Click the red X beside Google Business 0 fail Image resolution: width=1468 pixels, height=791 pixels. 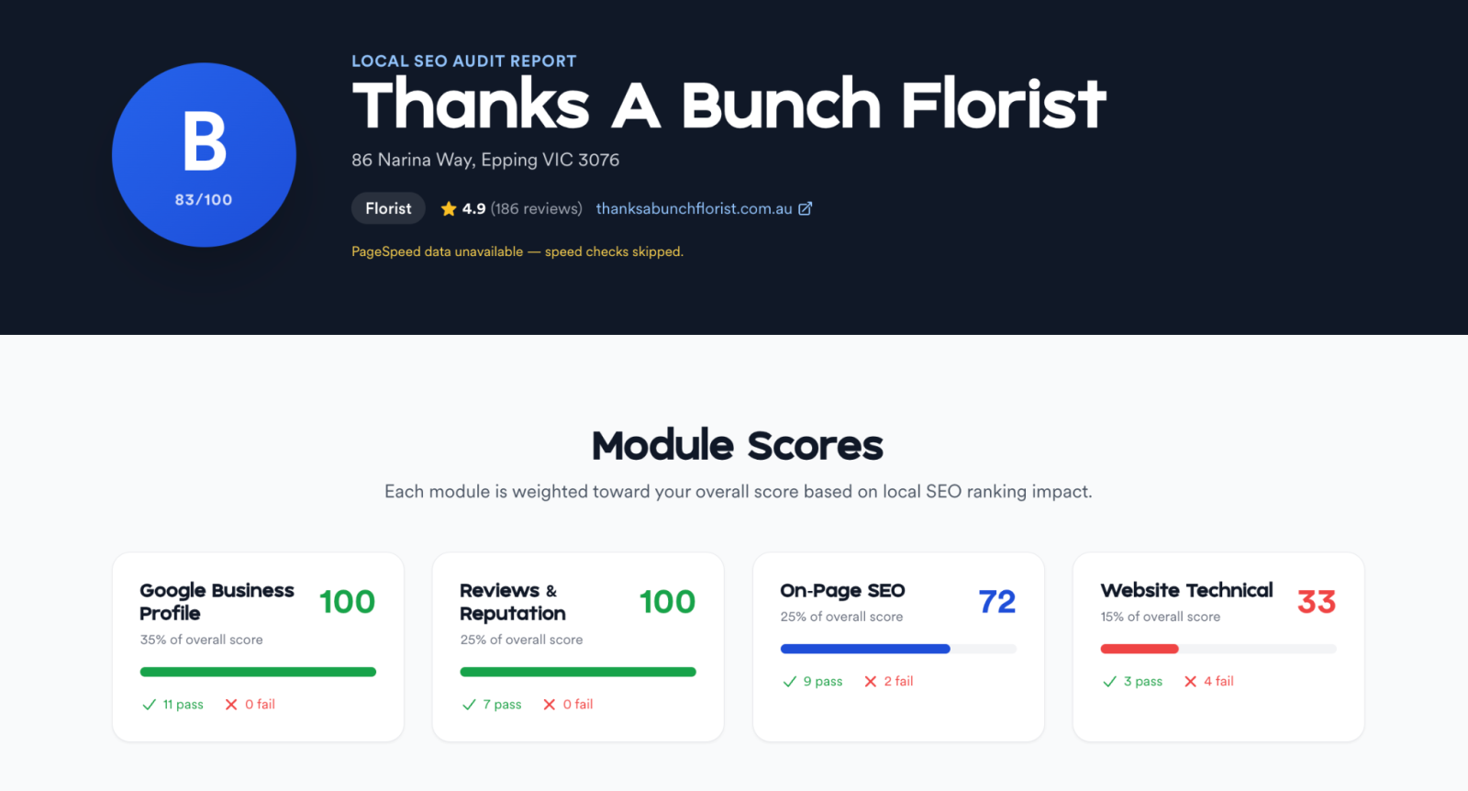231,704
